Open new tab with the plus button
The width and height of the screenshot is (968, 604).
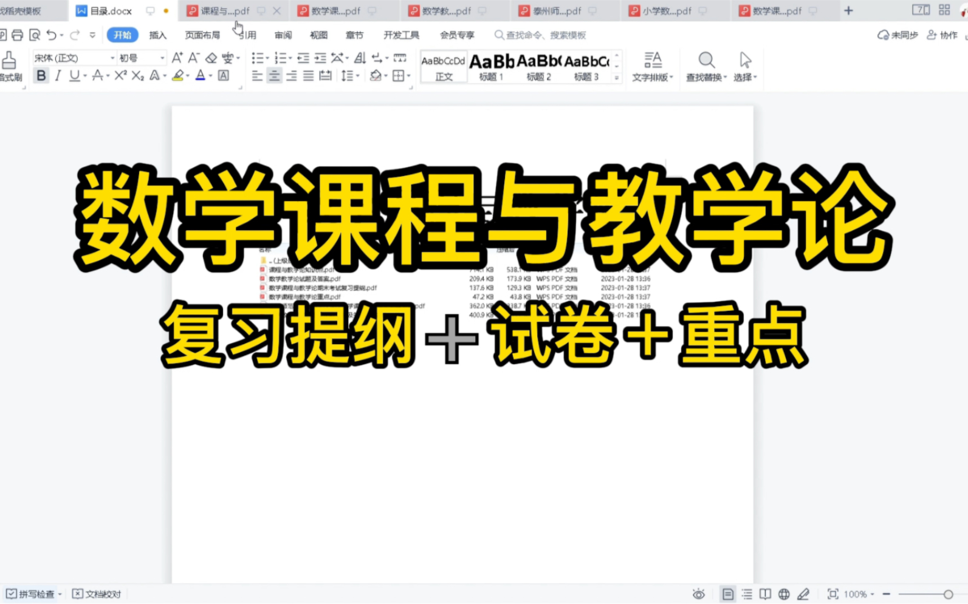point(848,10)
